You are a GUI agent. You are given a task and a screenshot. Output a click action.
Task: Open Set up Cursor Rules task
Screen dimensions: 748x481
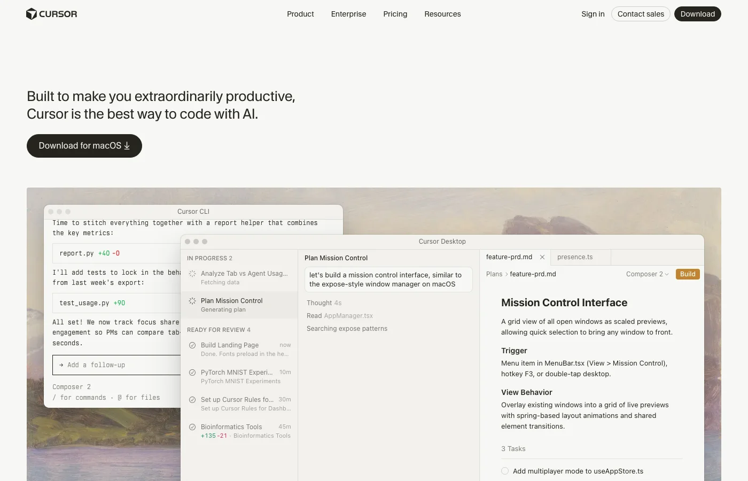pyautogui.click(x=239, y=404)
